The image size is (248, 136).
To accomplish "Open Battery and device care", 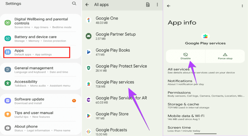I will tap(41, 39).
